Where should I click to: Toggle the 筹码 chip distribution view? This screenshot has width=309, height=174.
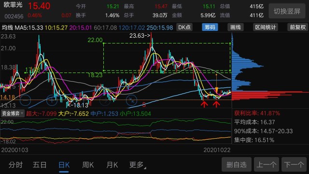point(210,27)
